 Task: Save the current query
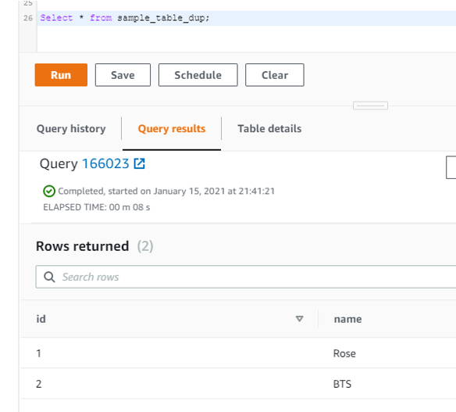(x=123, y=75)
